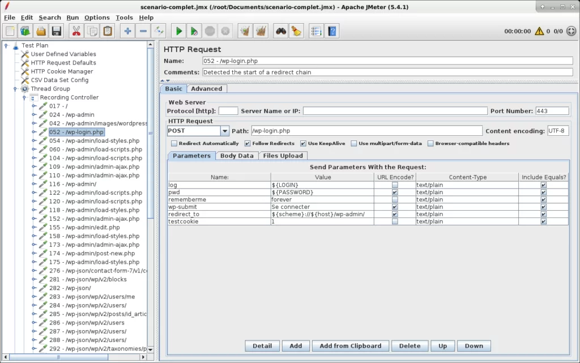Open the Templates toolbar icon
The width and height of the screenshot is (580, 363).
pos(25,31)
